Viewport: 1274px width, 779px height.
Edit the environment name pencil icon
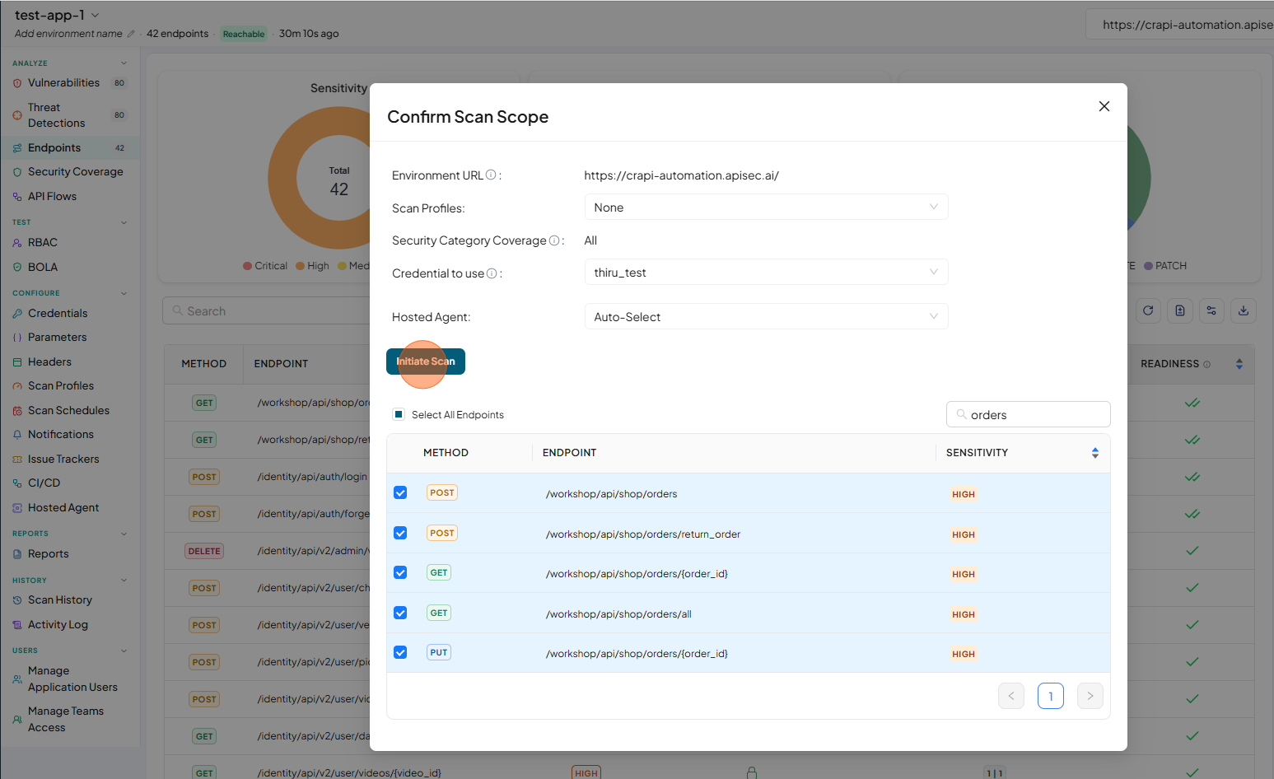tap(131, 34)
